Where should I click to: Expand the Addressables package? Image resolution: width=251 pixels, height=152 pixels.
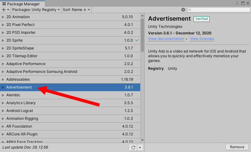[3, 79]
